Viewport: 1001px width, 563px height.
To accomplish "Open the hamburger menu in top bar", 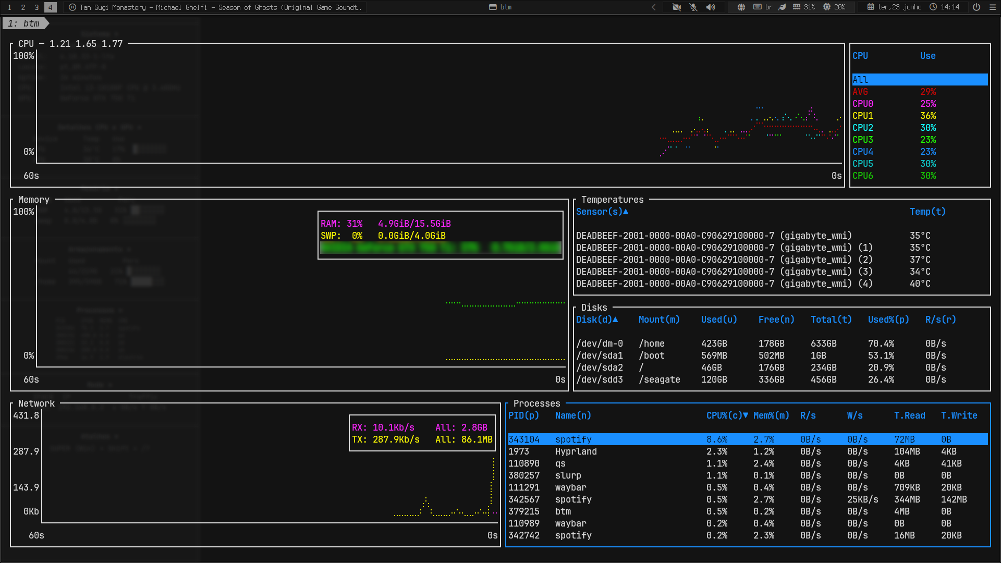I will click(x=993, y=7).
